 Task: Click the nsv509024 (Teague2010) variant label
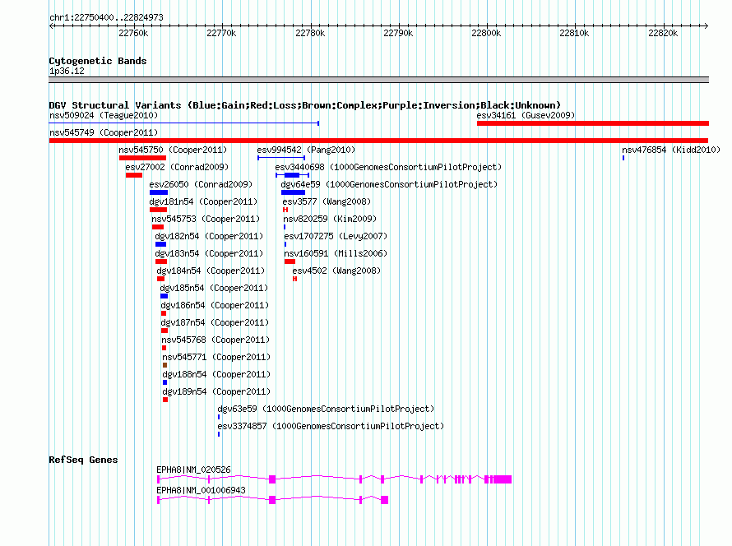[104, 115]
